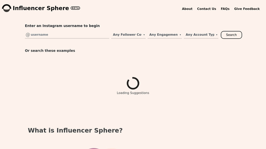This screenshot has width=266, height=149.
Task: Click the Influencer Sphere logo icon
Action: (7, 8)
